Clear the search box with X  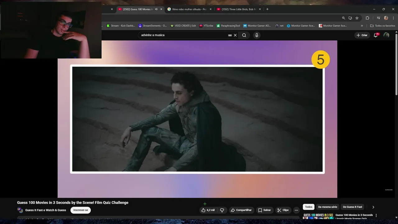pos(235,35)
